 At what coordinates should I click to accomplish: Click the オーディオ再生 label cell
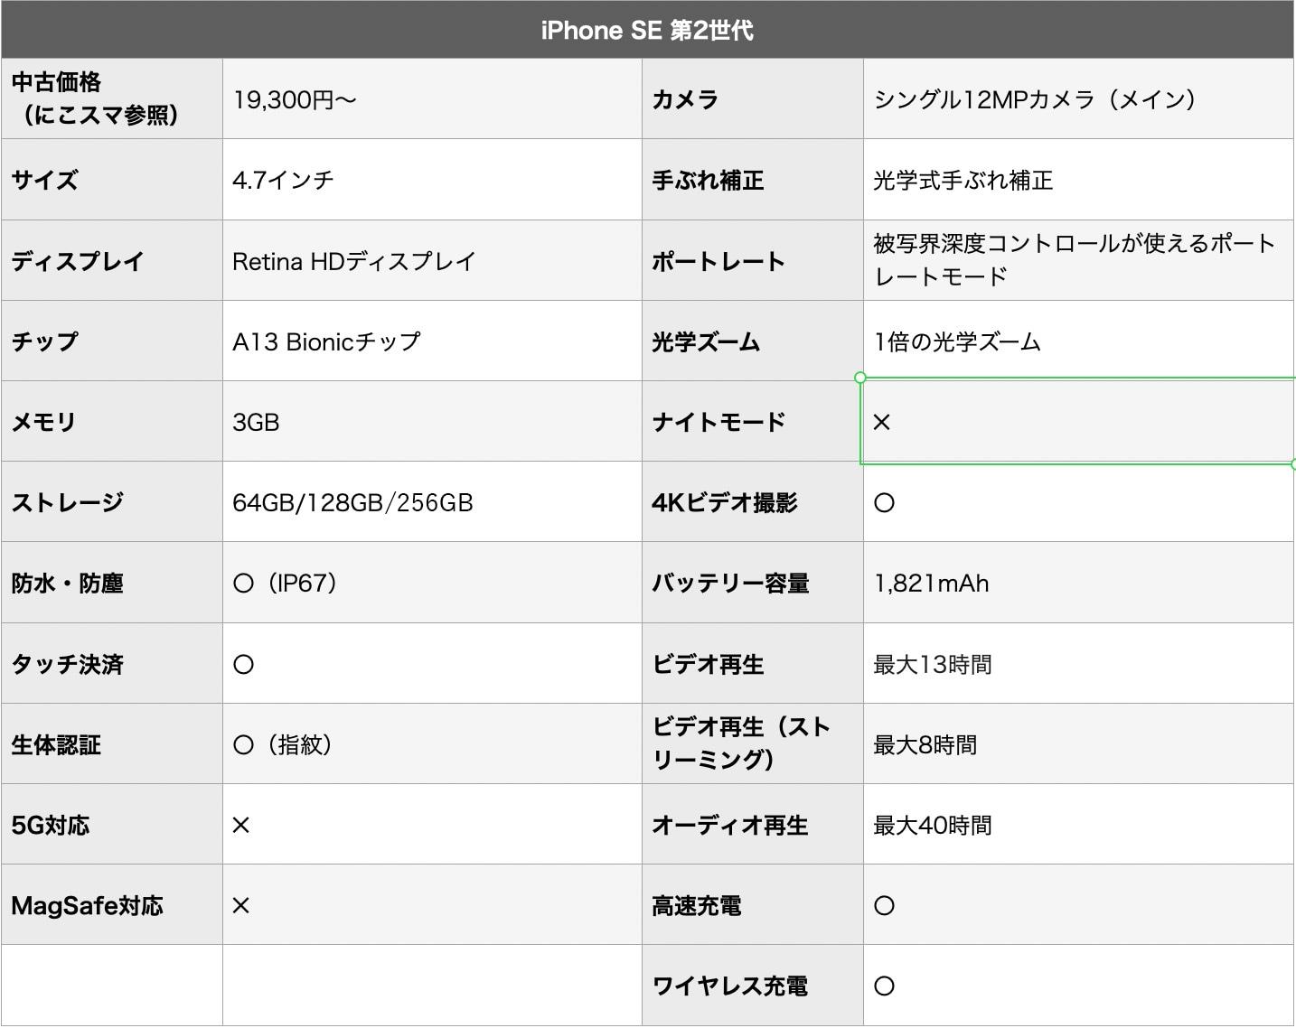tap(753, 824)
